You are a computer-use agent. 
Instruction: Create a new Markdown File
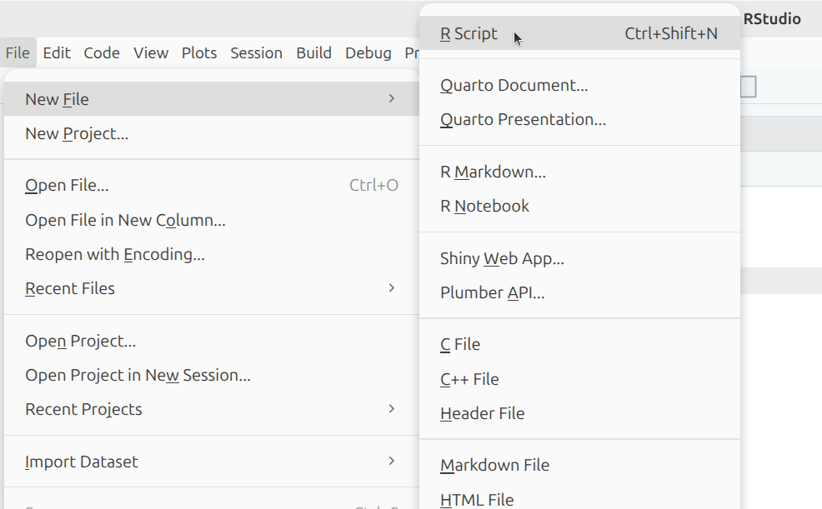(x=579, y=465)
